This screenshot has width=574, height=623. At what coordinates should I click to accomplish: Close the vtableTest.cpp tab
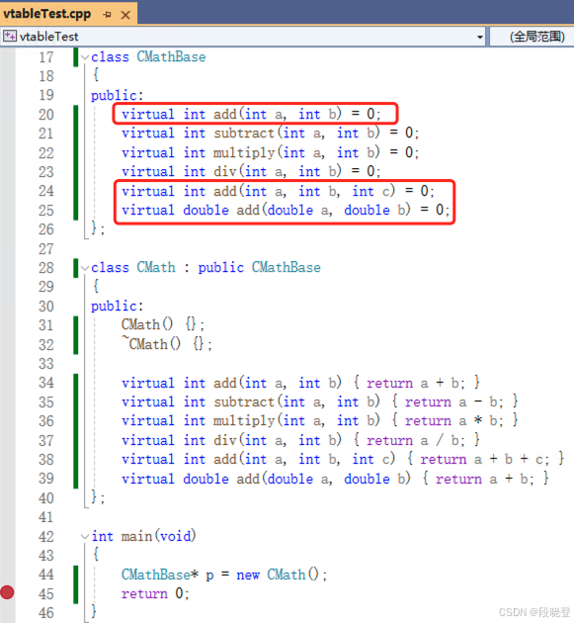[125, 15]
